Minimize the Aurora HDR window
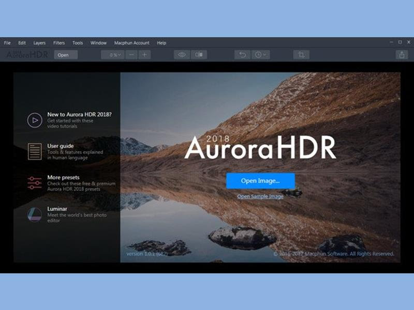414x310 pixels. coord(391,42)
